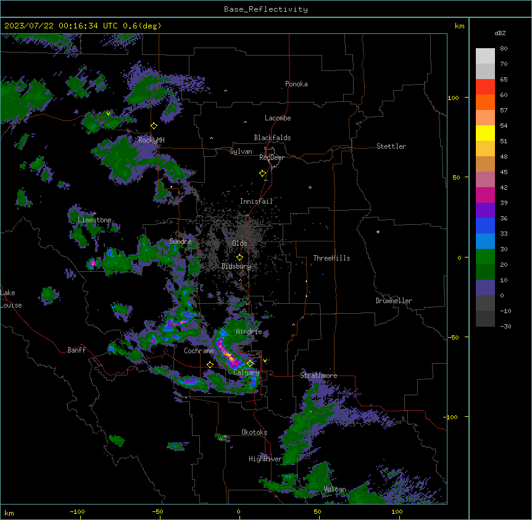This screenshot has width=532, height=520.
Task: Click the Calgary city label
Action: point(247,372)
